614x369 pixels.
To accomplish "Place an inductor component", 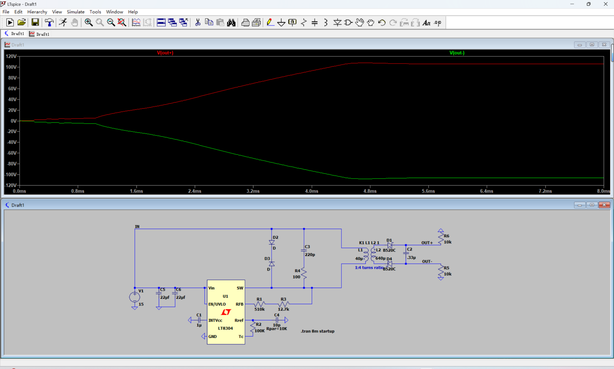I will pos(326,22).
